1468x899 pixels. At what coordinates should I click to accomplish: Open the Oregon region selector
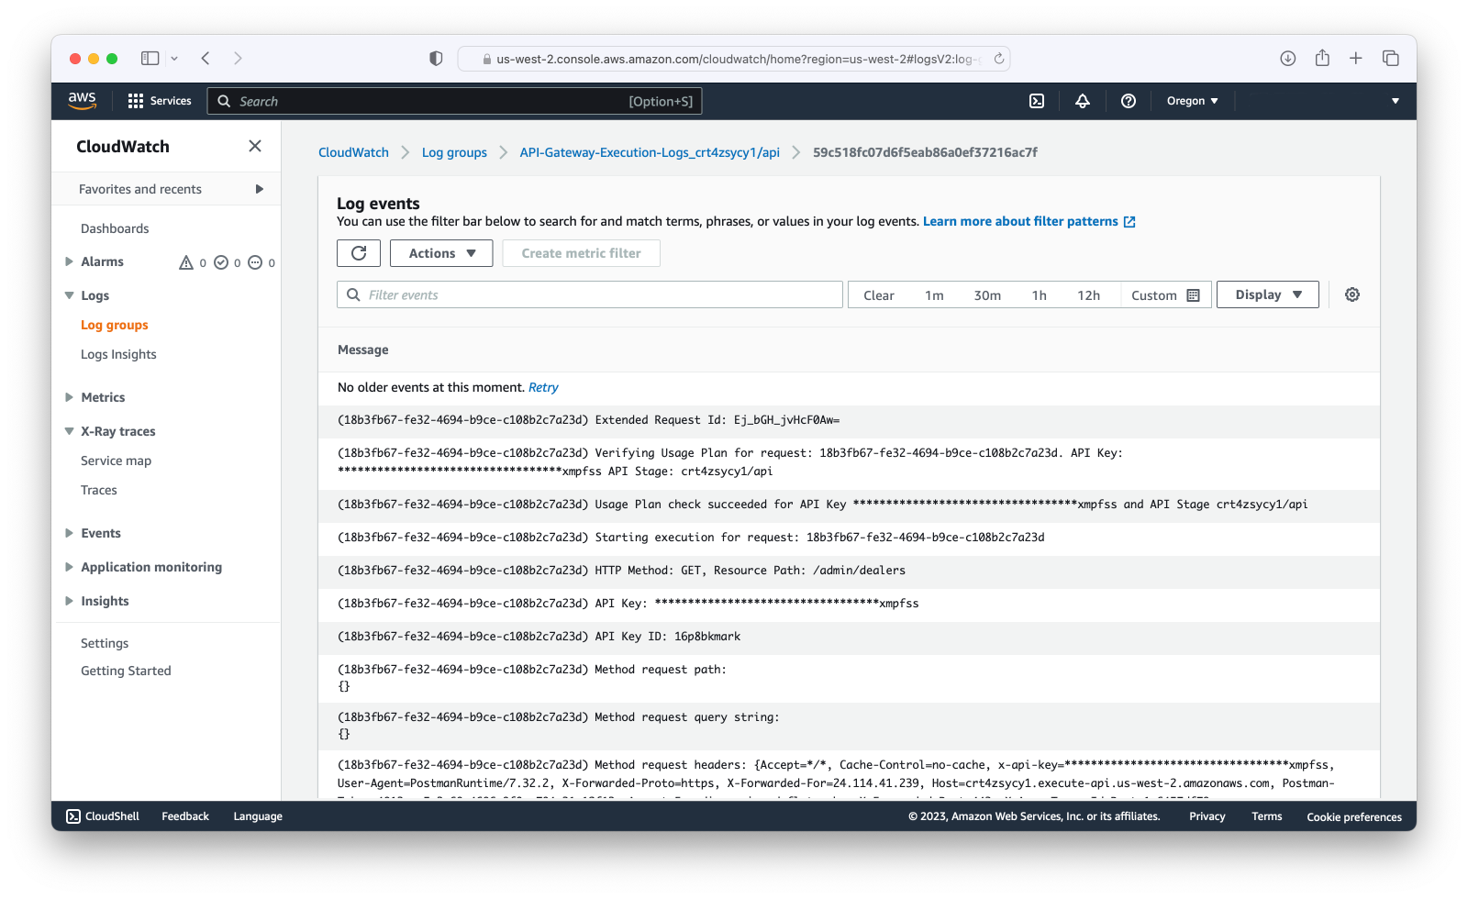pyautogui.click(x=1192, y=101)
